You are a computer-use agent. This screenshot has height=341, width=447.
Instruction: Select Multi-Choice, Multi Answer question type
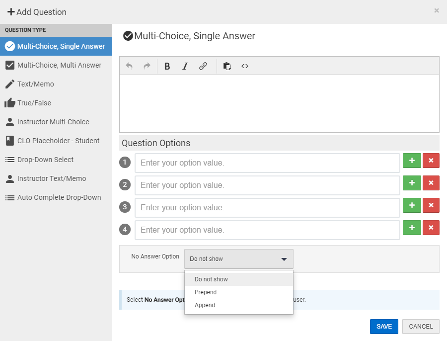[56, 65]
